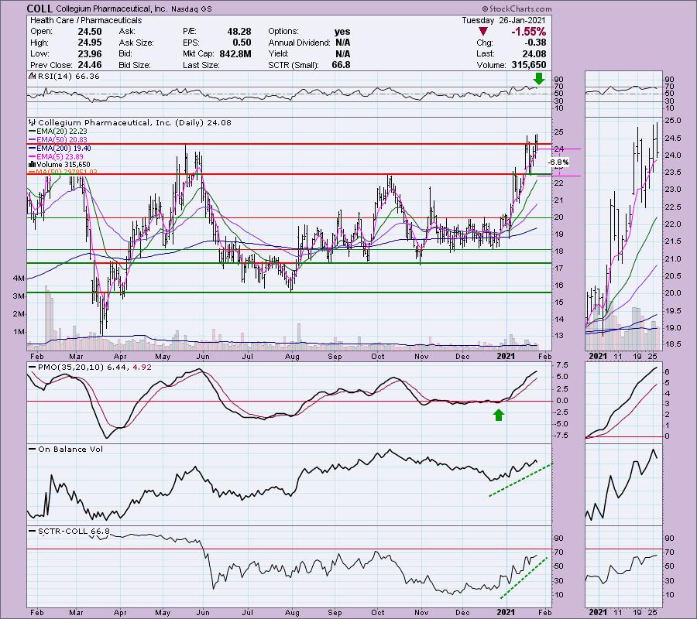The width and height of the screenshot is (697, 619).
Task: Click the Mkt Cap value 842.8M
Action: tap(235, 53)
